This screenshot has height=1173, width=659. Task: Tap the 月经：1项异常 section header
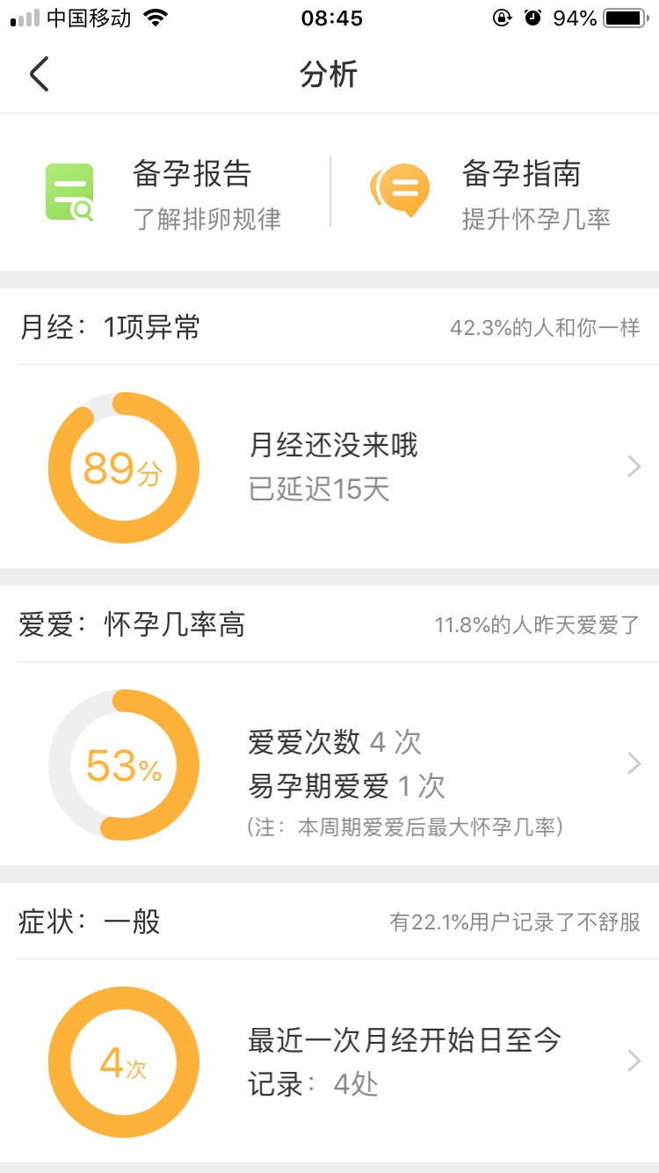[x=110, y=328]
